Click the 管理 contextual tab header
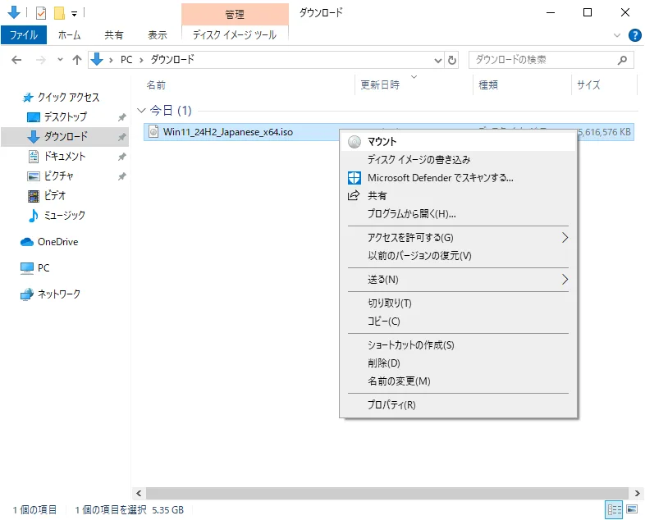This screenshot has width=645, height=520. [x=235, y=15]
